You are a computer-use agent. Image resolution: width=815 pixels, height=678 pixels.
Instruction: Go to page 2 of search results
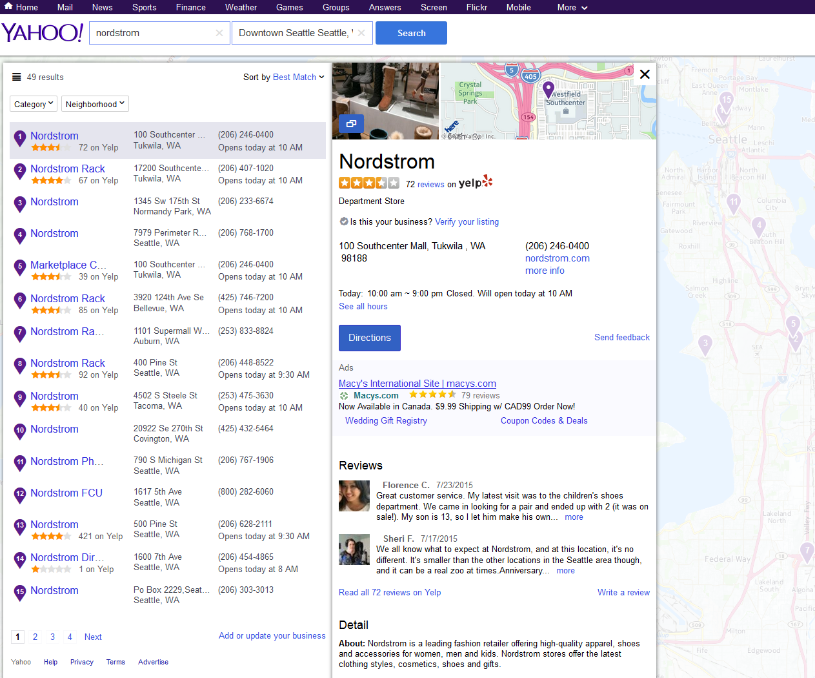[x=35, y=637]
